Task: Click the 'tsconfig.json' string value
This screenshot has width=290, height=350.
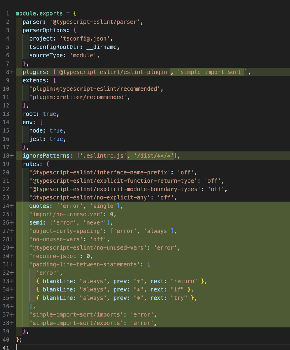Action: [84, 39]
